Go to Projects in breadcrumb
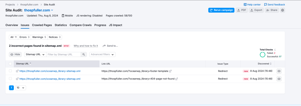 click(x=10, y=5)
